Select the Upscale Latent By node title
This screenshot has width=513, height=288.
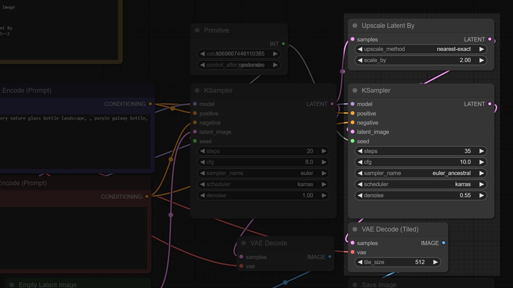[x=388, y=26]
